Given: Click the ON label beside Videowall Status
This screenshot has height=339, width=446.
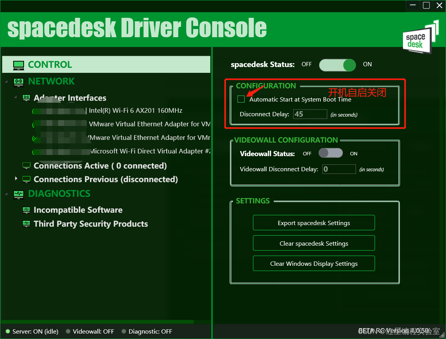Looking at the screenshot, I should [354, 153].
